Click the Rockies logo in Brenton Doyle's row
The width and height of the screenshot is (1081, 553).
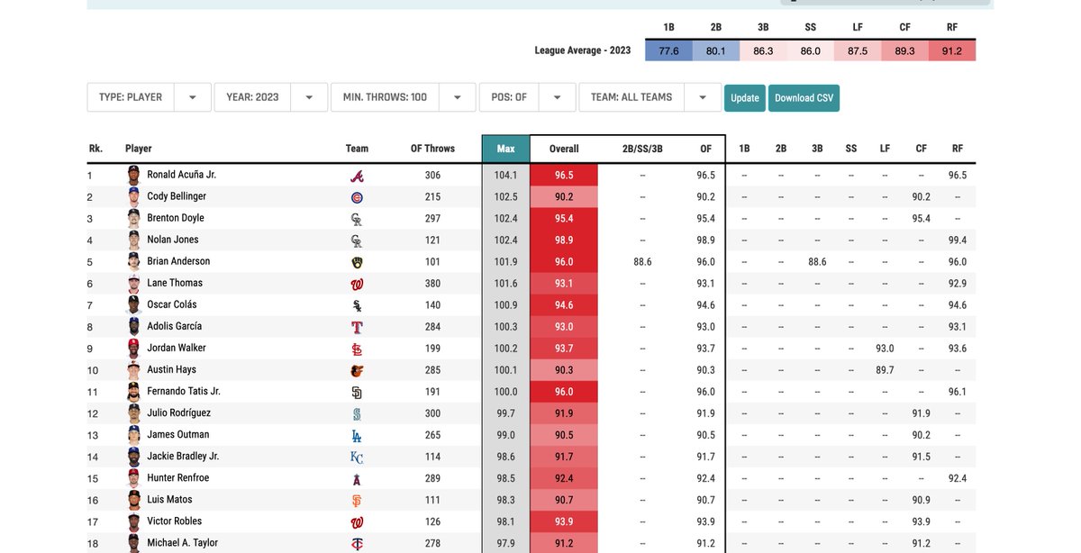pos(357,219)
